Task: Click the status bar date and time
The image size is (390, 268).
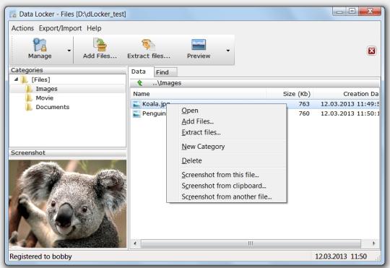Action: (x=341, y=256)
